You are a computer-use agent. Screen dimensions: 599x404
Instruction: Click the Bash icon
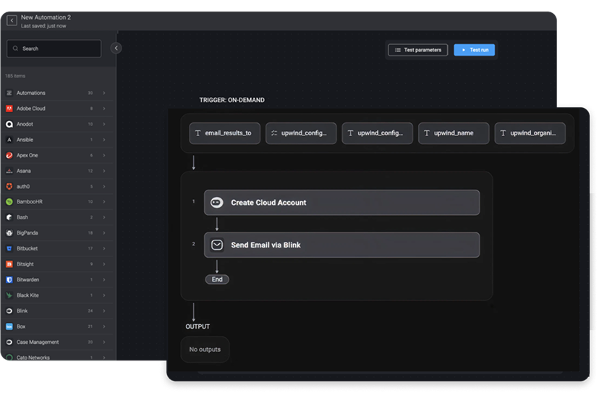pos(9,217)
